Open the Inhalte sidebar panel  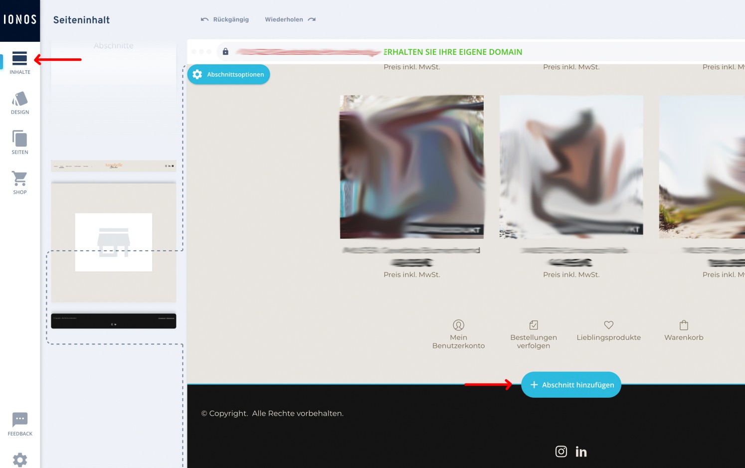(x=20, y=63)
